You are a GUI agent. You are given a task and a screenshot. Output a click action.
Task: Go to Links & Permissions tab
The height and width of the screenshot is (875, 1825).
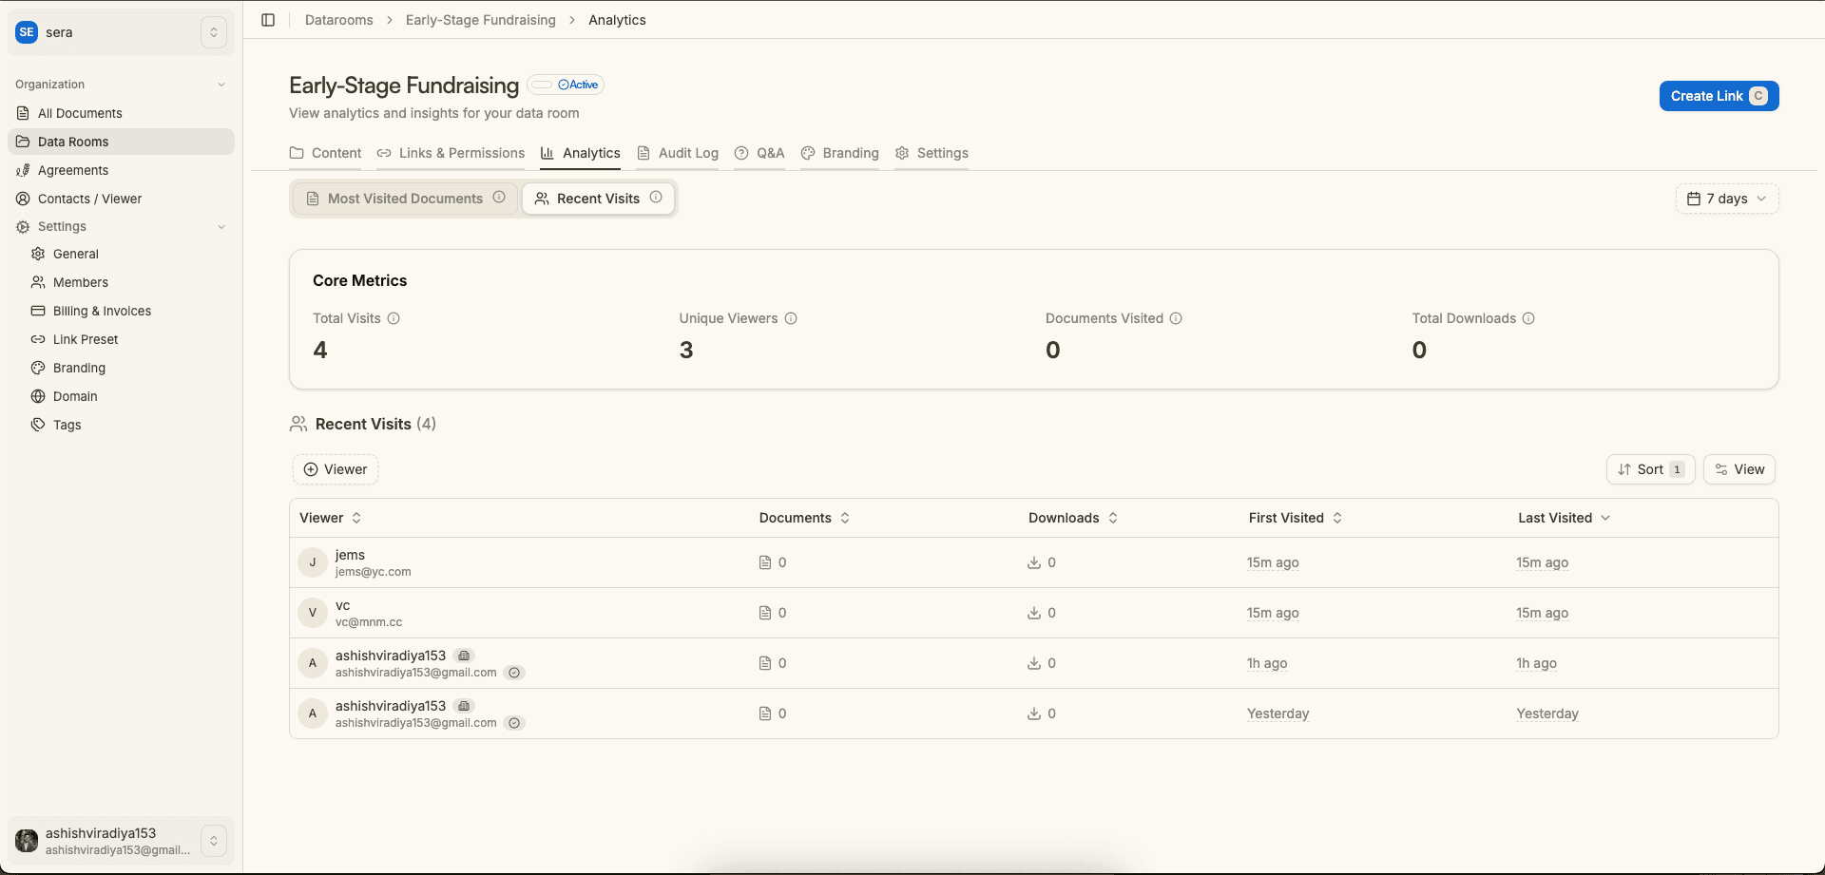point(451,153)
